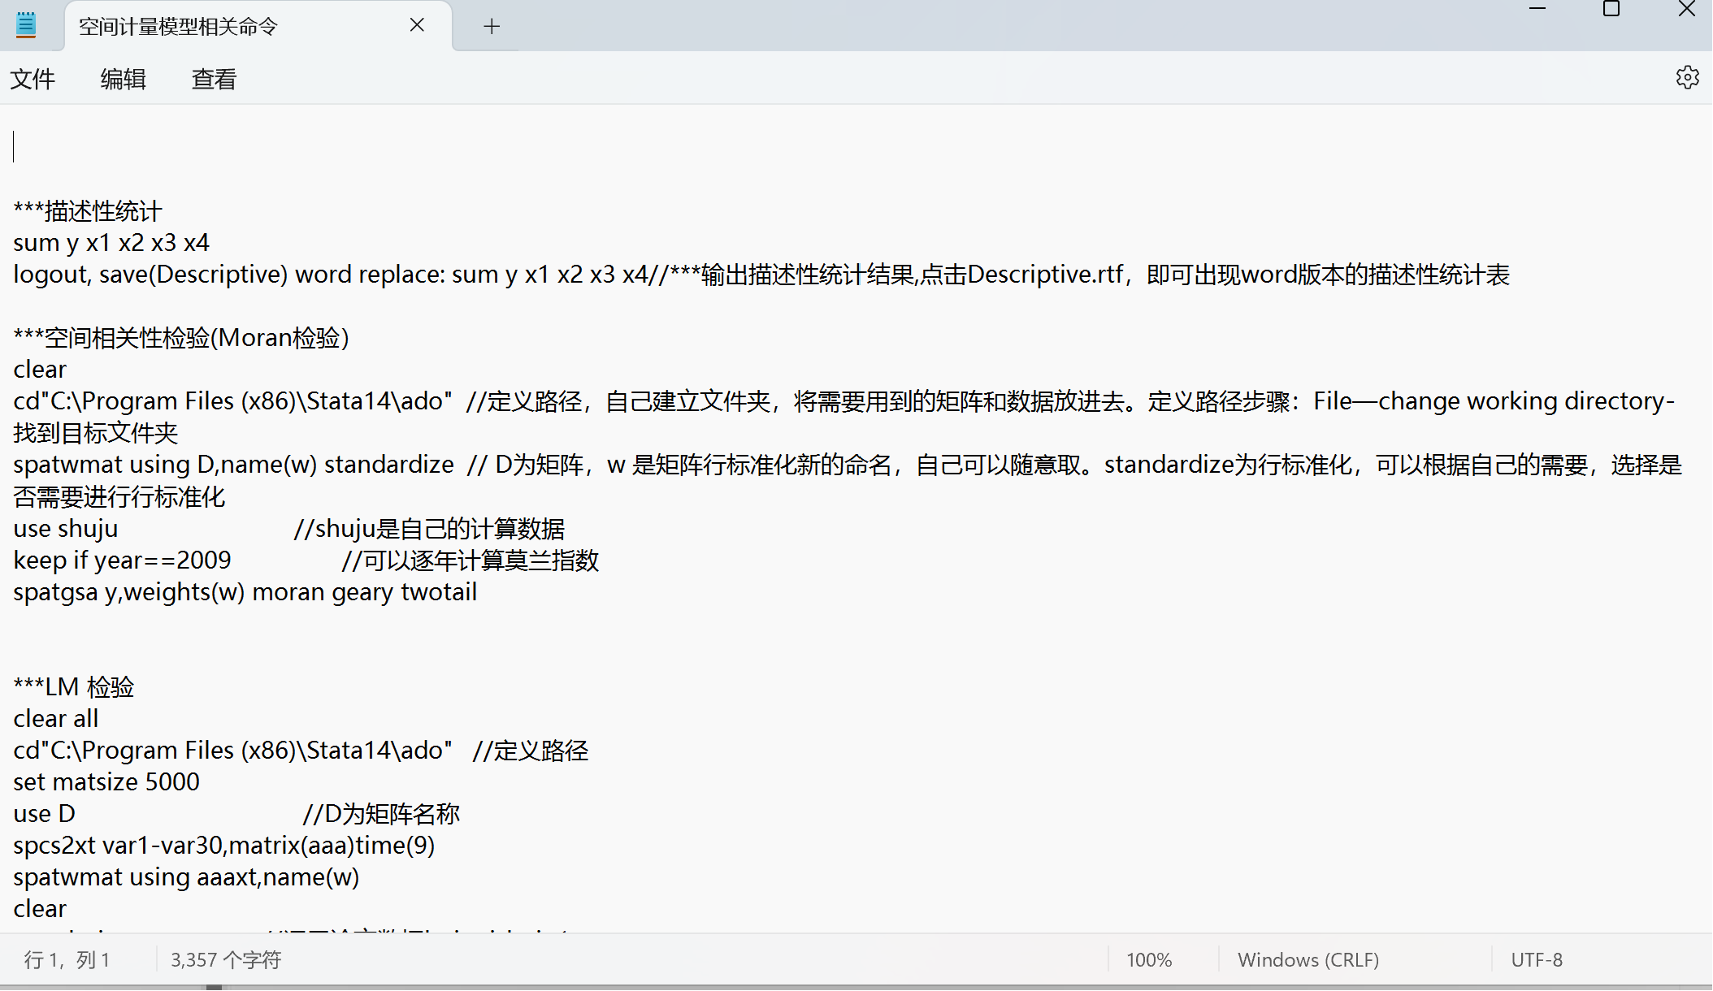Select the 空间计量模型相关命令 tab
The height and width of the screenshot is (991, 1713).
pos(179,27)
